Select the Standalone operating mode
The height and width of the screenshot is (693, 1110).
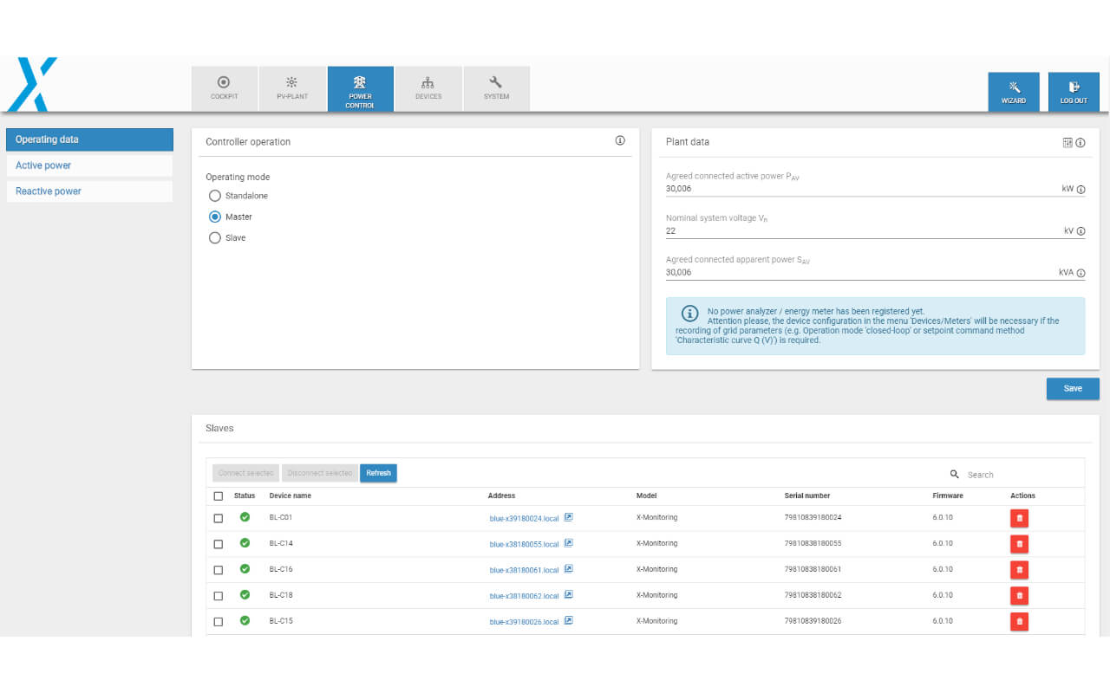coord(215,196)
